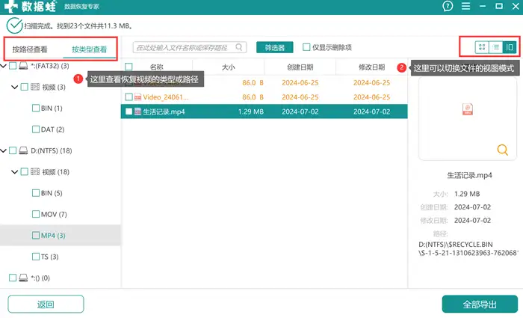This screenshot has width=523, height=318.
Task: Select MP4 (3) in the type tree
Action: (x=53, y=235)
